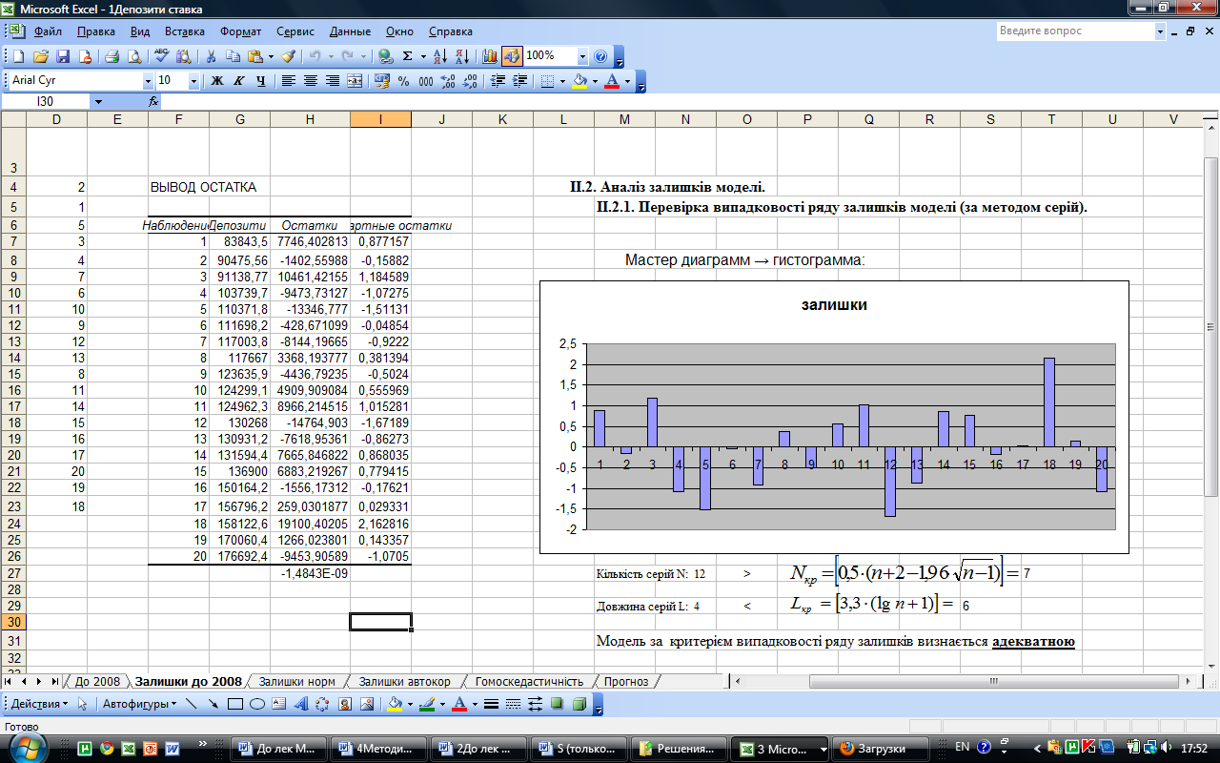The image size is (1220, 763).
Task: Toggle the drawing Select Objects arrow
Action: click(83, 704)
